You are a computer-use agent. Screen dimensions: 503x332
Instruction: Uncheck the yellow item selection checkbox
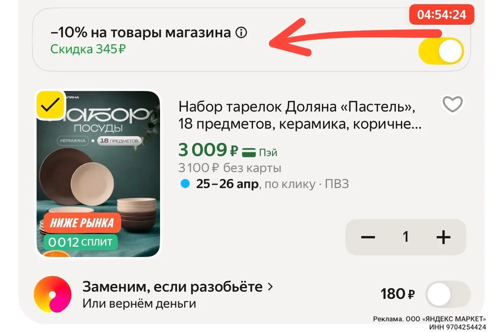click(x=50, y=105)
